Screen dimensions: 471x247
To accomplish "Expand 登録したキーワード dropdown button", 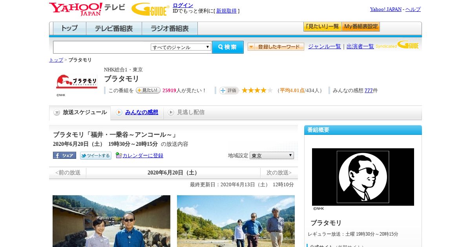I will (276, 47).
